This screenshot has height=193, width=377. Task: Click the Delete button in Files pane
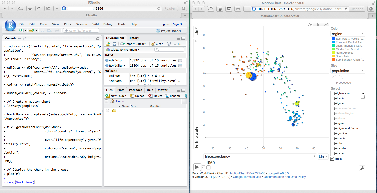pos(155,96)
